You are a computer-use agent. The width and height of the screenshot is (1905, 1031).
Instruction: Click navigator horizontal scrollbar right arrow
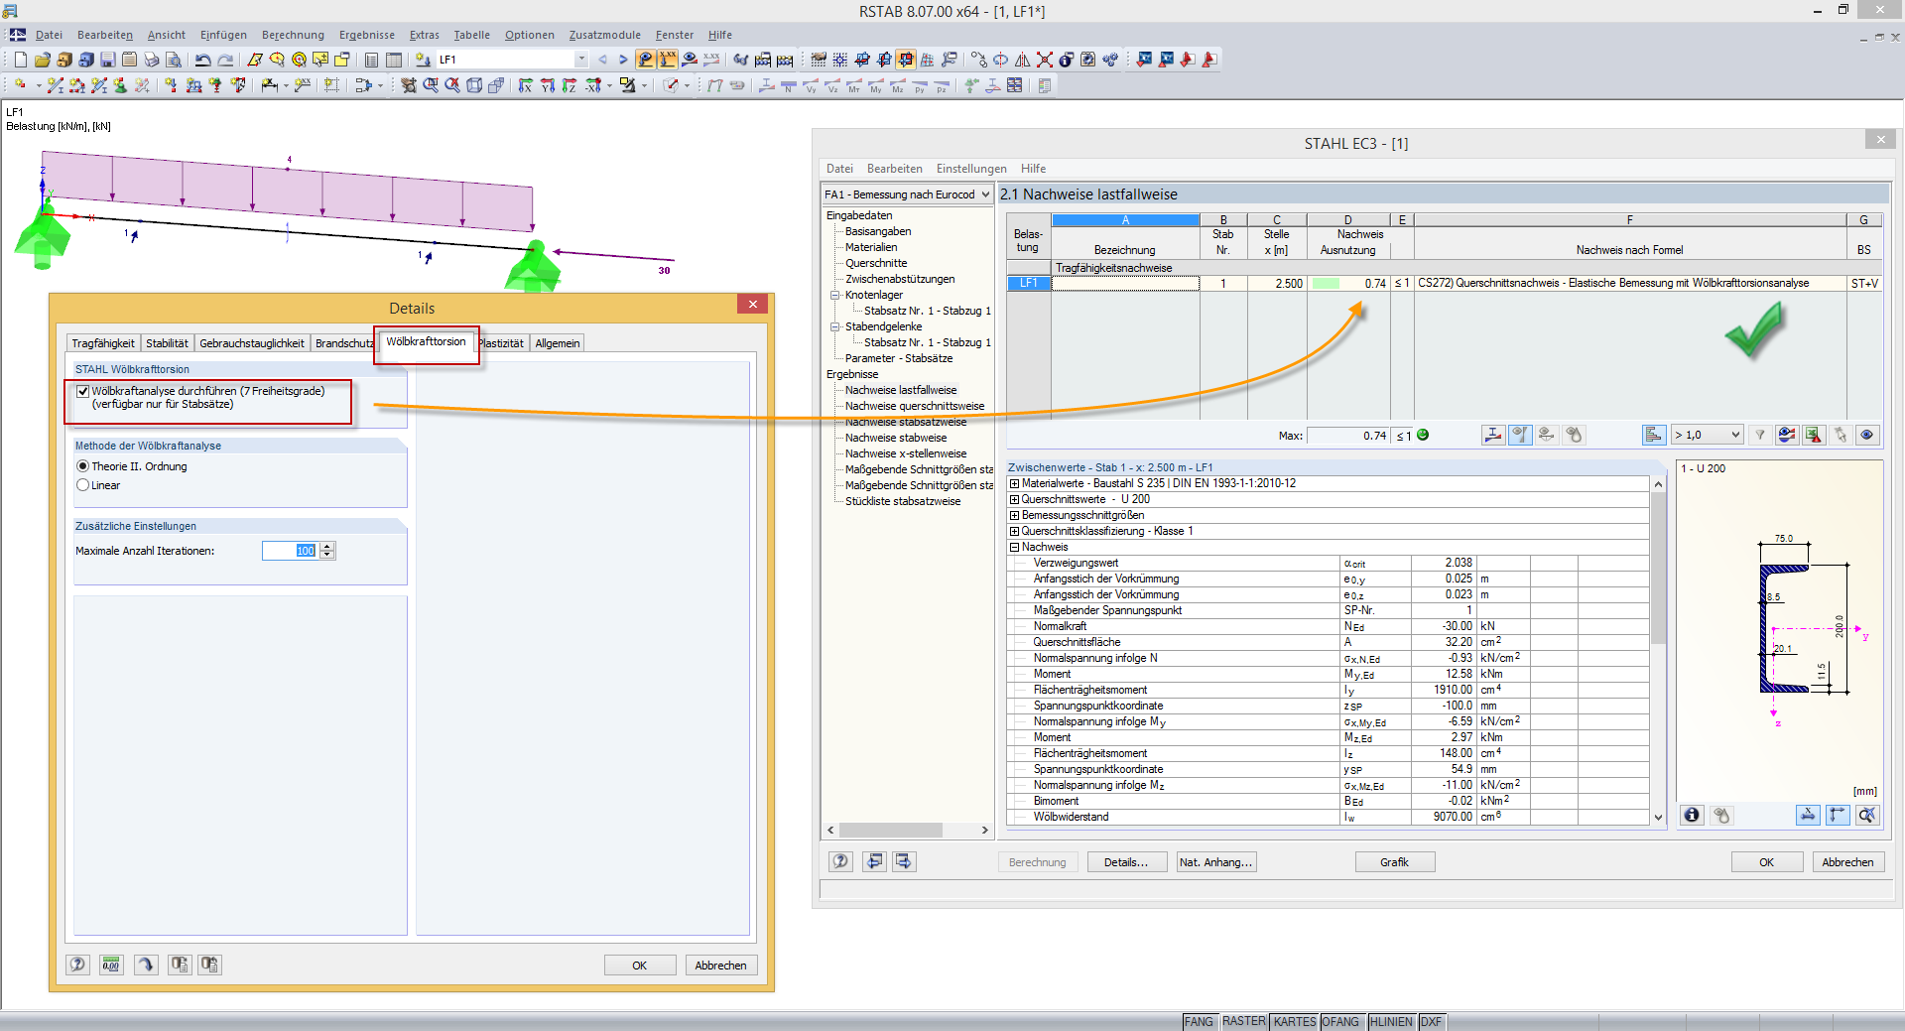984,830
